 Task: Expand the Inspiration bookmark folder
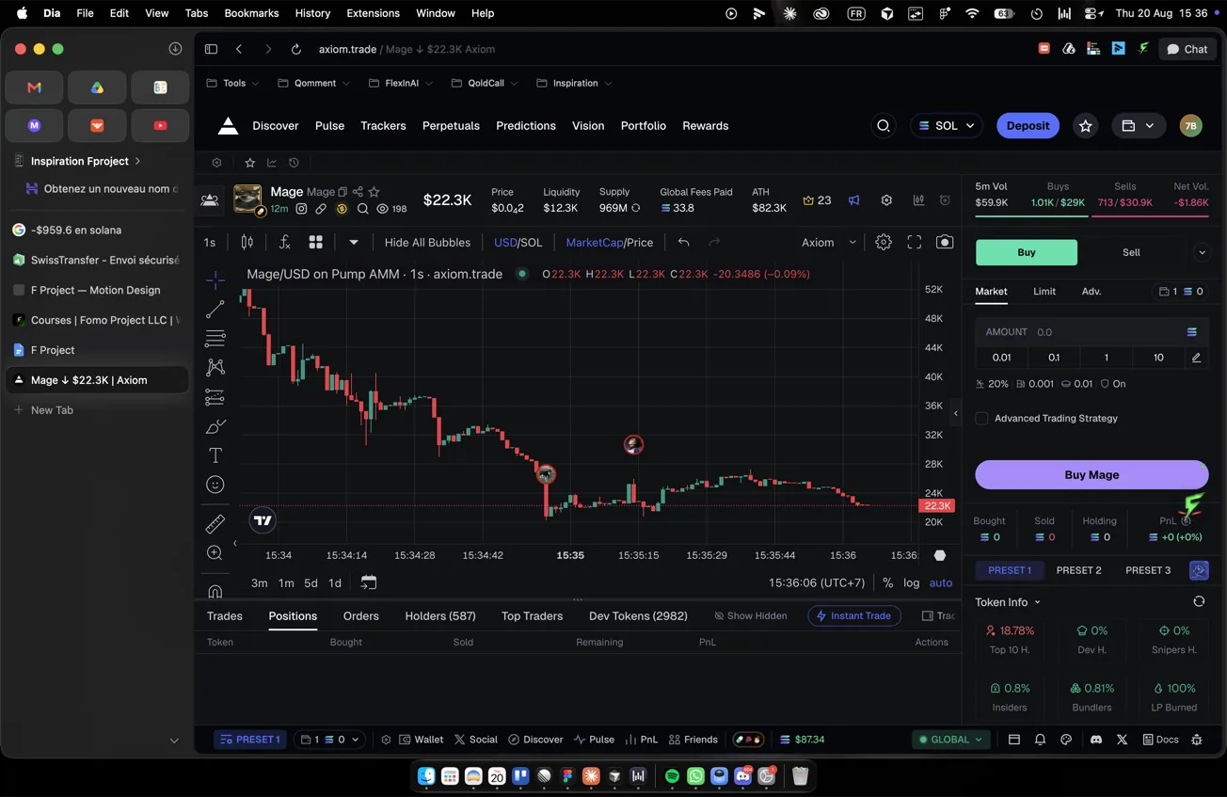574,83
